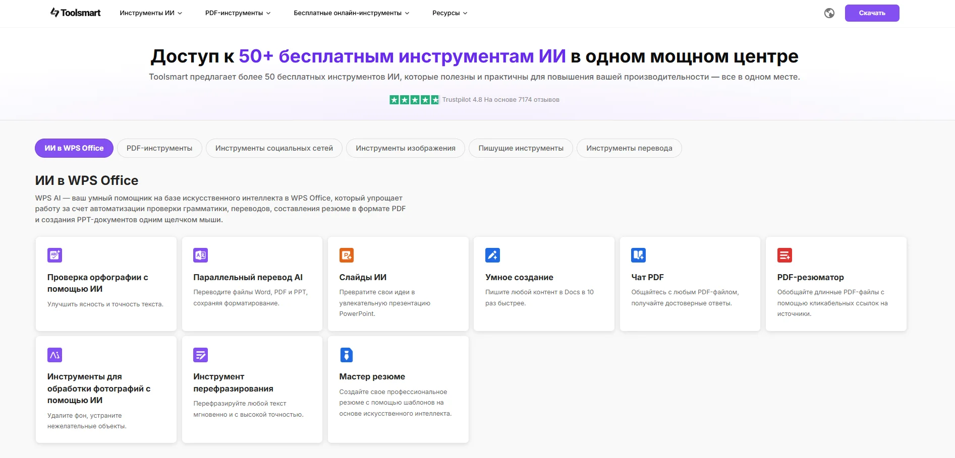
Task: Open Инструмент перефразирования title link
Action: point(233,382)
